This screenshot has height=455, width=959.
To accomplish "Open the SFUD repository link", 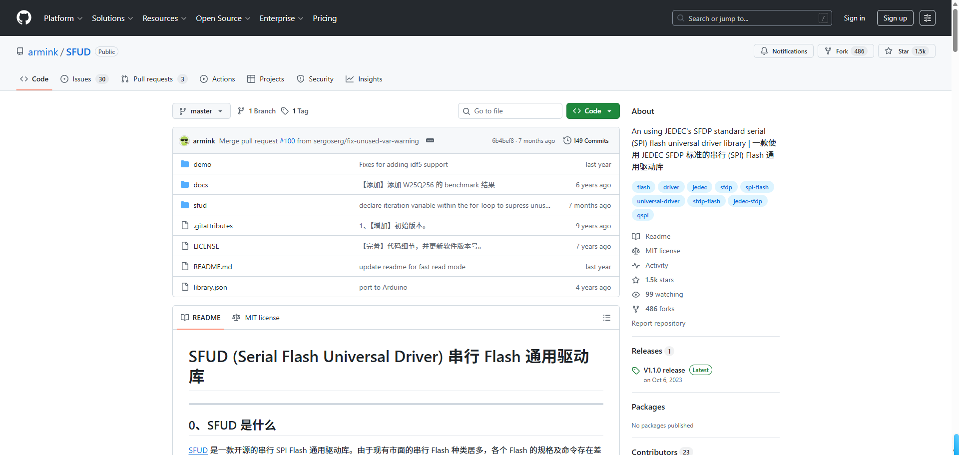I will pyautogui.click(x=78, y=52).
